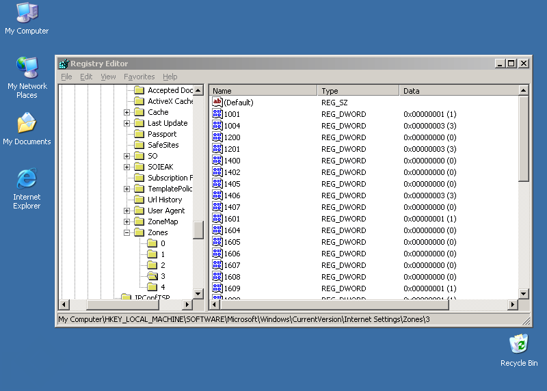The width and height of the screenshot is (547, 391).
Task: Click the Registry Editor title bar icon
Action: (x=64, y=64)
